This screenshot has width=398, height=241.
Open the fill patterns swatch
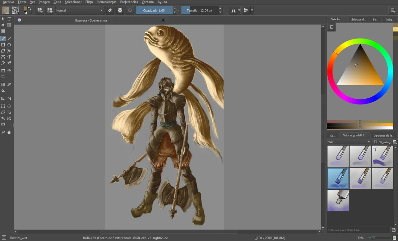tap(16, 10)
